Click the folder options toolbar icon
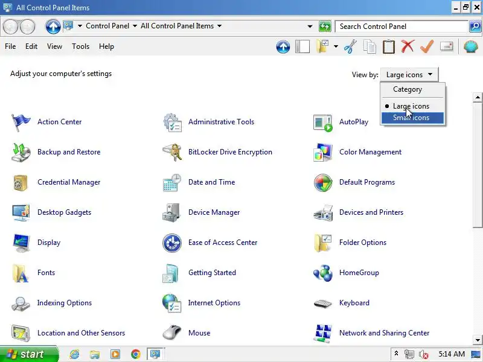Viewport: 483px width, 362px height. [x=322, y=46]
